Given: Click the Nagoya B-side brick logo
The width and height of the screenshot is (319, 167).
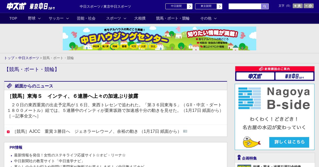Looking at the screenshot, I should click(250, 98).
